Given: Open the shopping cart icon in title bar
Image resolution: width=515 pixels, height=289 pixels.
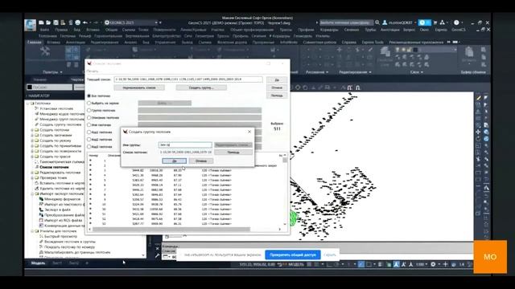Looking at the screenshot, I should (435, 22).
